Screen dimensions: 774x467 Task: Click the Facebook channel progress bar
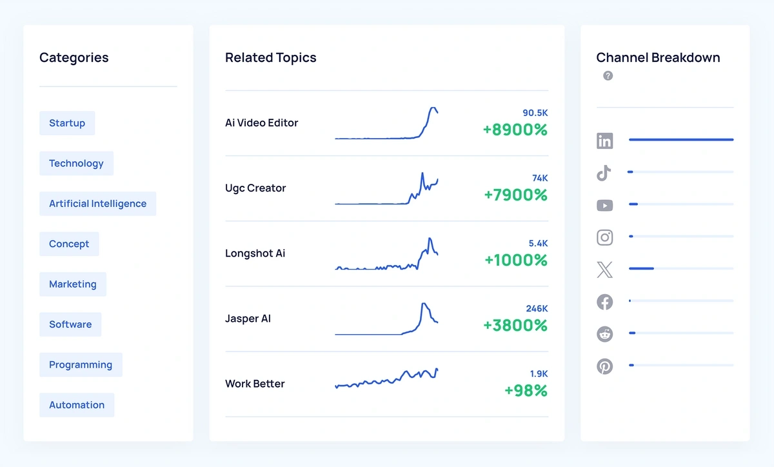[681, 301]
